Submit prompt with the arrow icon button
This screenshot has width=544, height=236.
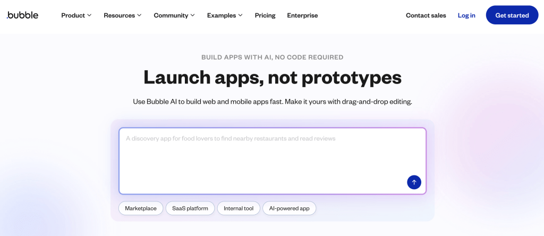tap(414, 182)
